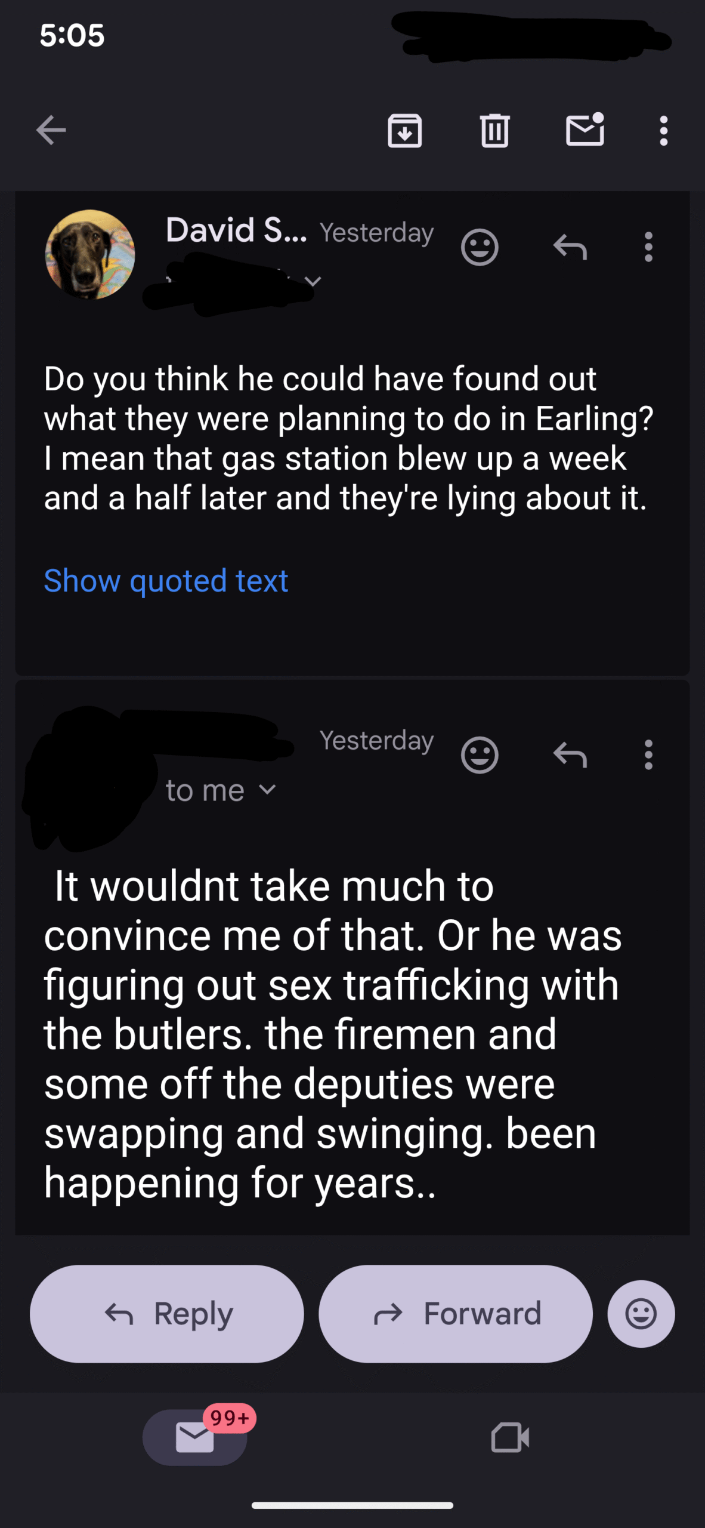Switch to the Mail tab
Viewport: 705px width, 1528px height.
click(x=195, y=1437)
